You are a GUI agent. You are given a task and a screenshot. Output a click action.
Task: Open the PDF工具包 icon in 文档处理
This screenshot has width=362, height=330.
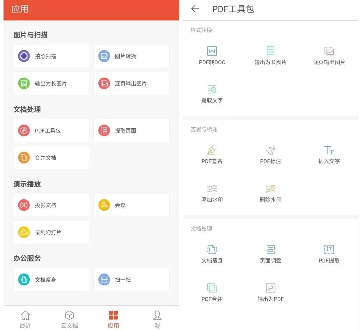24,131
